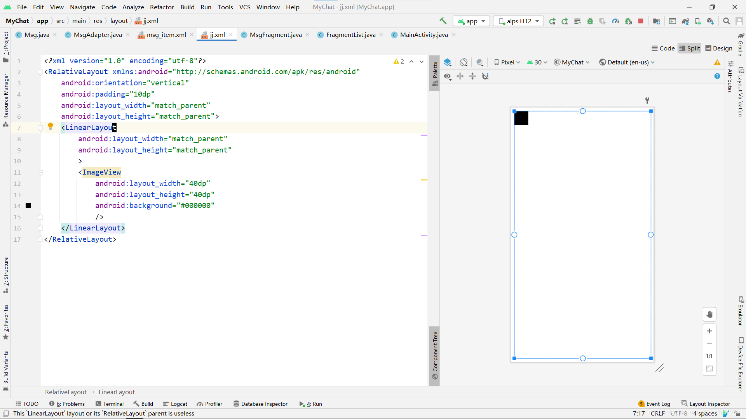The width and height of the screenshot is (746, 419).
Task: Click zoom to fit screen icon
Action: point(709,369)
